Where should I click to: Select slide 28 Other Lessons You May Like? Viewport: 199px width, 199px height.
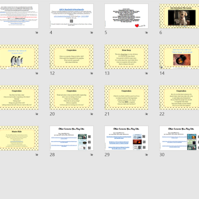pyautogui.click(x=72, y=138)
